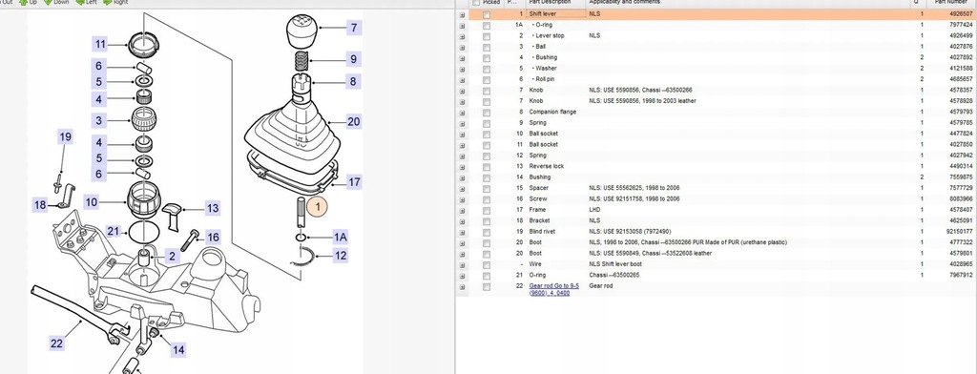
Task: Expand the 1A O-ring row details
Action: coord(463,25)
